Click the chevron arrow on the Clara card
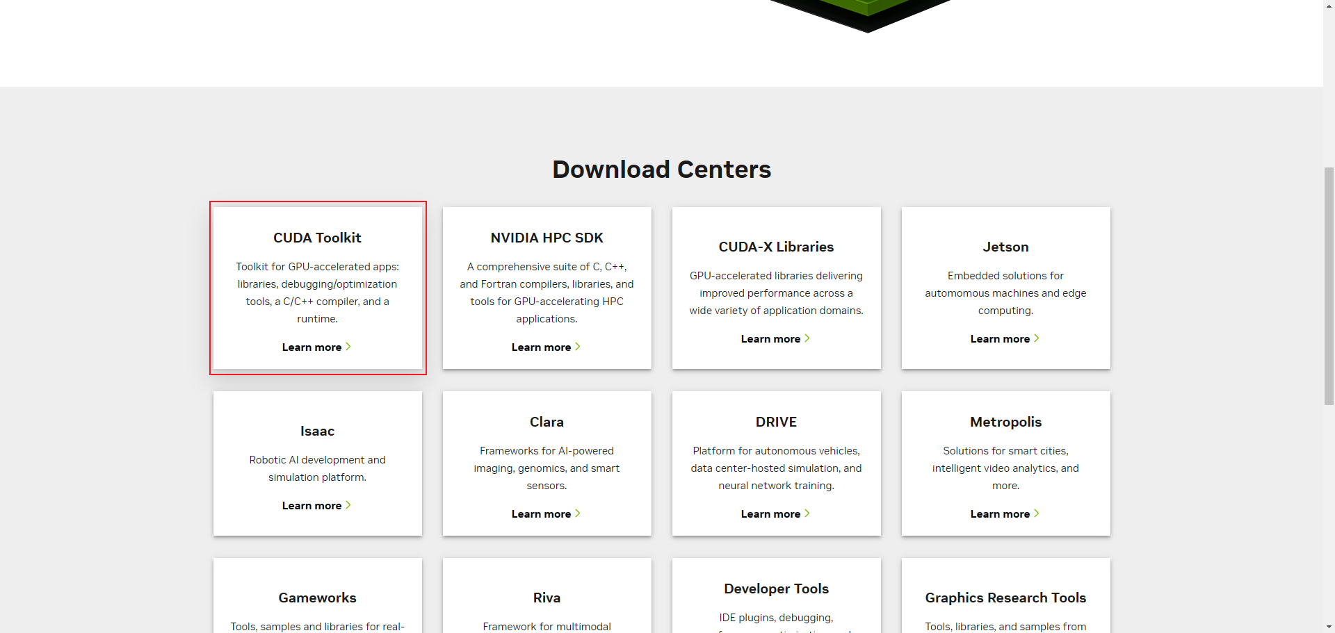Screen dimensions: 1335x633 coord(578,513)
